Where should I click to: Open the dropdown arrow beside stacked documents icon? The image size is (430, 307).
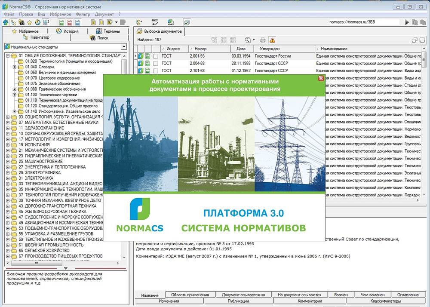pos(116,22)
